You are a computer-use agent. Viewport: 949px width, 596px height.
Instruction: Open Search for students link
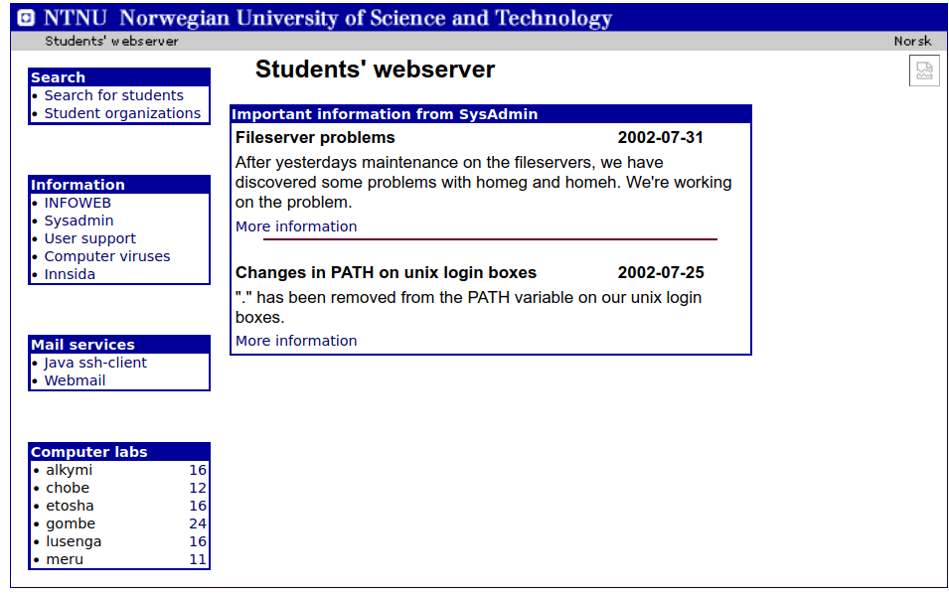coord(114,95)
